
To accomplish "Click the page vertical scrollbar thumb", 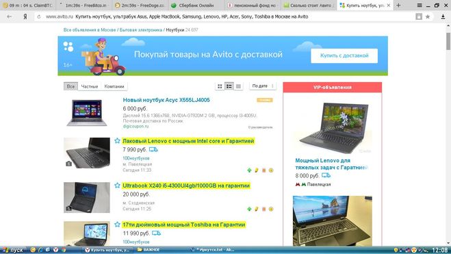I will (448, 41).
